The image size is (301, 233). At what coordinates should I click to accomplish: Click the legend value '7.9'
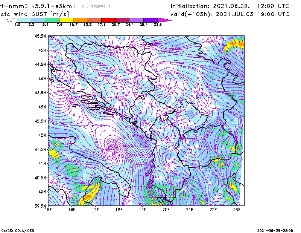pos(59,25)
